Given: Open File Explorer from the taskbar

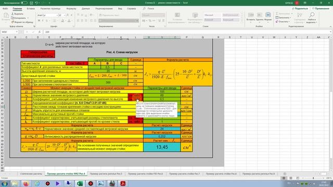Looking at the screenshot, I should point(15,183).
